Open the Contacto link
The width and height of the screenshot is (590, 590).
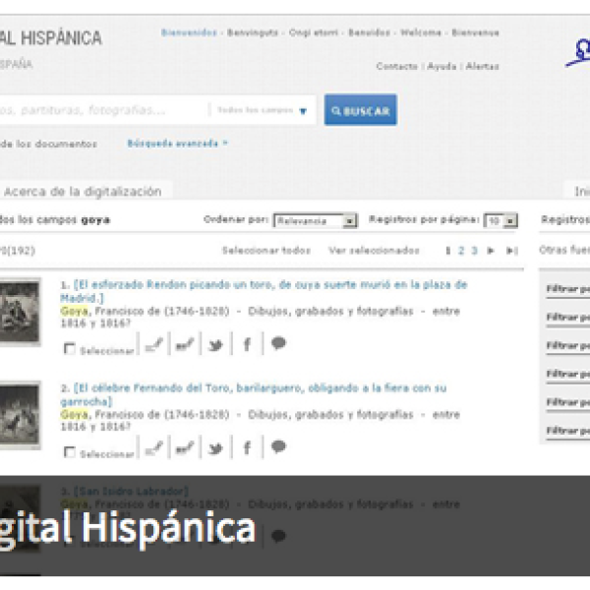tap(397, 67)
